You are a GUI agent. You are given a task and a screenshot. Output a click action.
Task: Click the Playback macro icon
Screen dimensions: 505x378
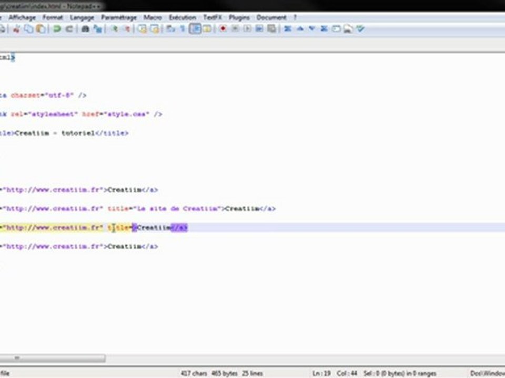[247, 29]
